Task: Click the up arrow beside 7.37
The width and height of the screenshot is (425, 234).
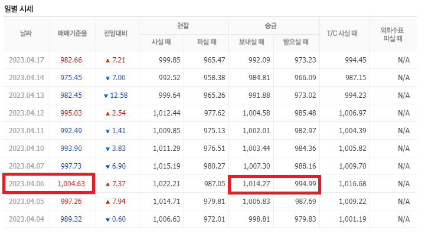Action: [x=107, y=184]
